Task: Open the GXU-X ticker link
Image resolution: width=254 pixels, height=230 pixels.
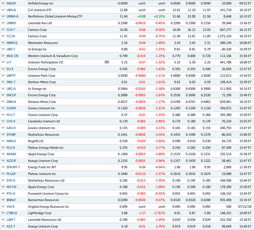Action: pos(11,128)
